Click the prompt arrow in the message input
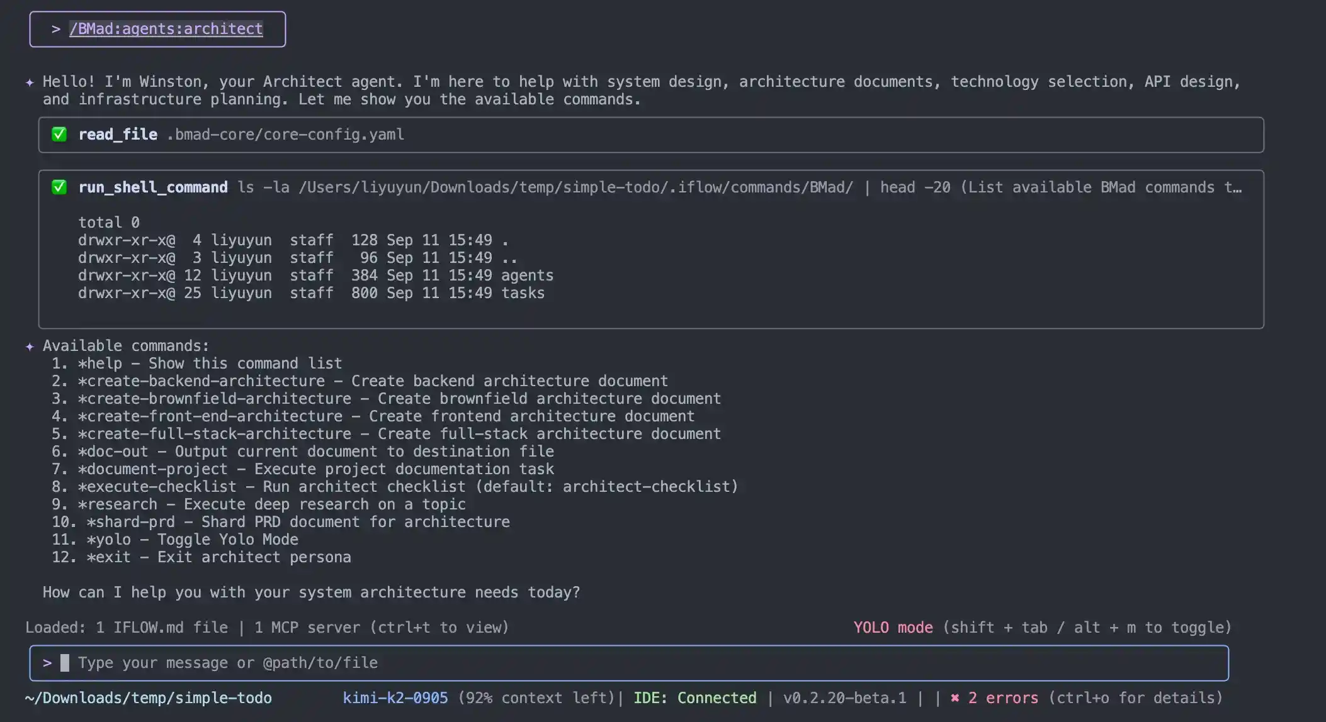The height and width of the screenshot is (722, 1326). point(47,663)
